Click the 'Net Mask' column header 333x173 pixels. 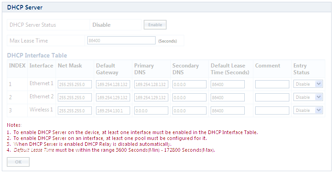pyautogui.click(x=70, y=66)
